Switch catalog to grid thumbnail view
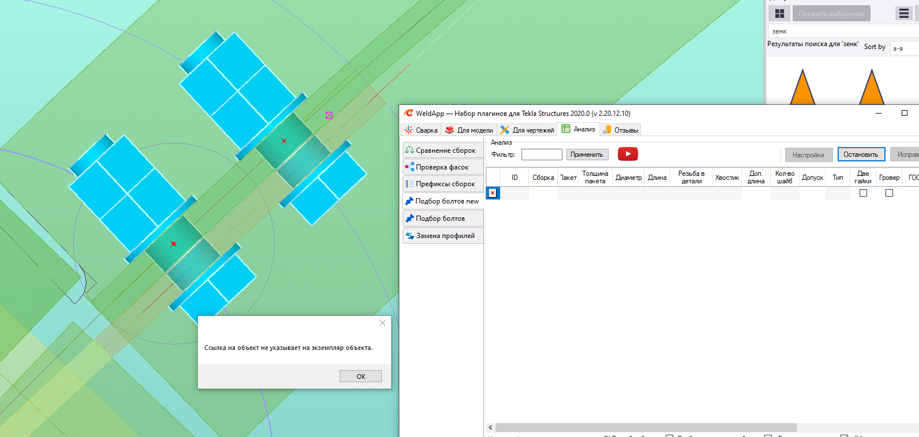Screen dimensions: 919x437 coord(779,13)
